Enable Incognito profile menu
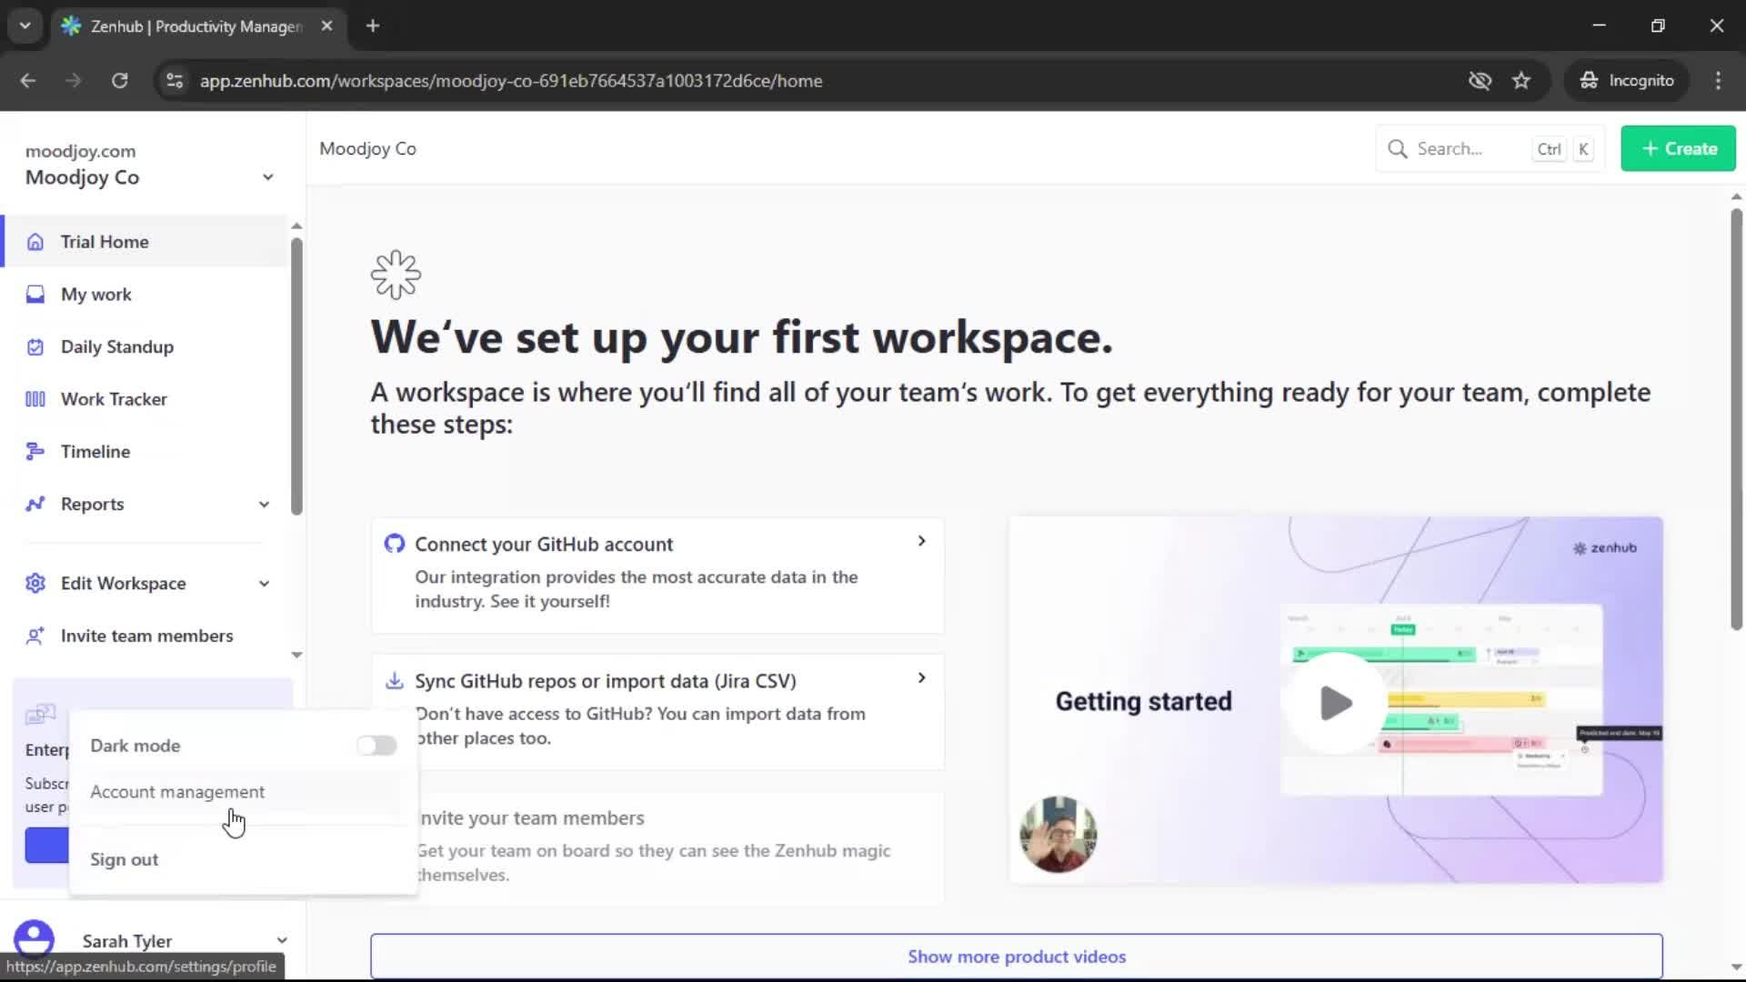Image resolution: width=1746 pixels, height=982 pixels. click(1627, 80)
